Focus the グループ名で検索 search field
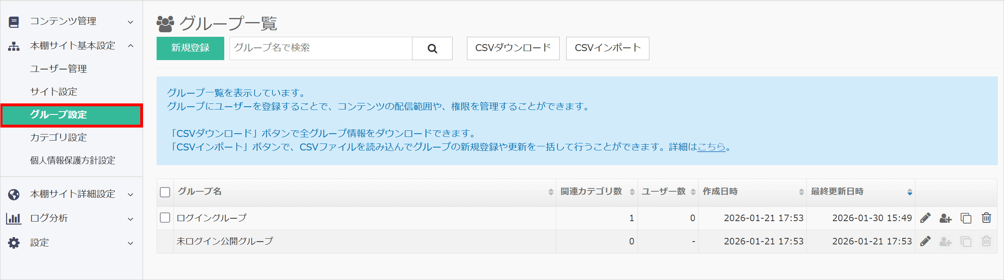This screenshot has height=280, width=1004. pos(321,48)
